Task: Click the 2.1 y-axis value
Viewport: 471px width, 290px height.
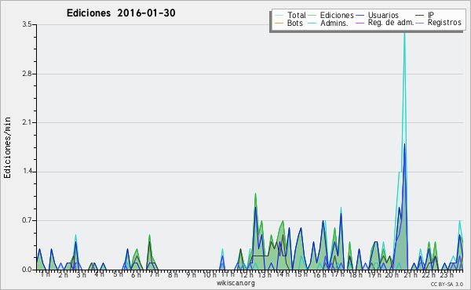Action: 27,122
